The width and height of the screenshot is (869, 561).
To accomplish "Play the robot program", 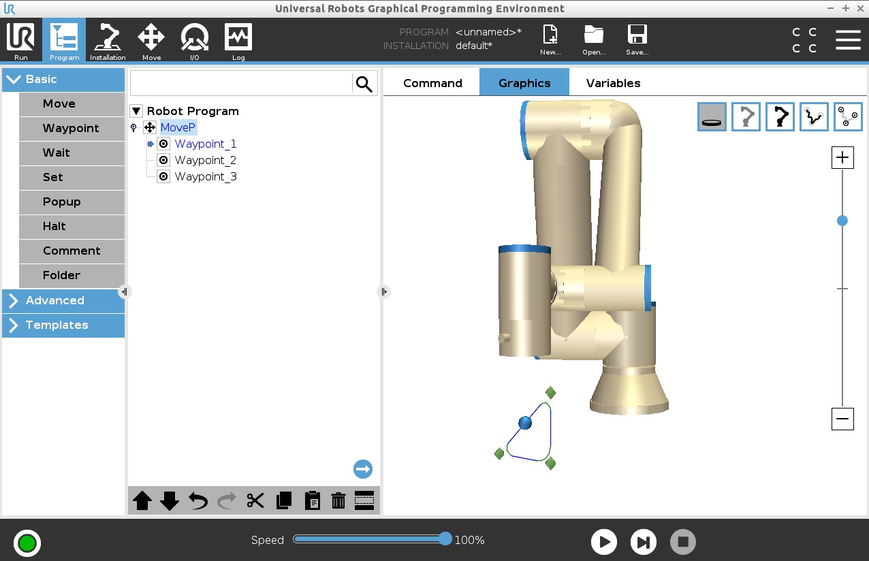I will pyautogui.click(x=604, y=542).
